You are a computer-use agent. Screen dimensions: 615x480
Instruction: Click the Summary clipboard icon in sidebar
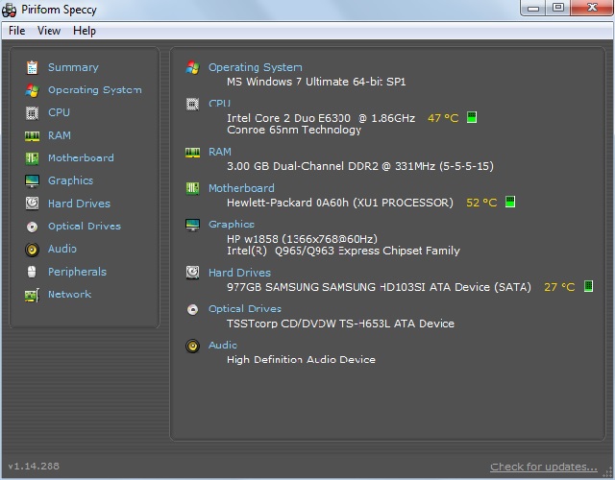pos(32,67)
